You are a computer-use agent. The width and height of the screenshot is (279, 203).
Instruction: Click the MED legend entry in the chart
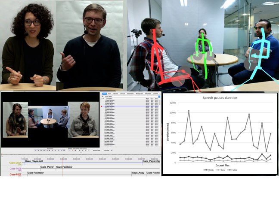[208, 170]
